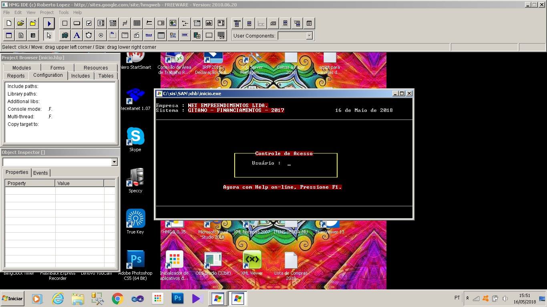Screen dimensions: 547x307
Task: Pick the ProgressBar control tool
Action: (185, 35)
